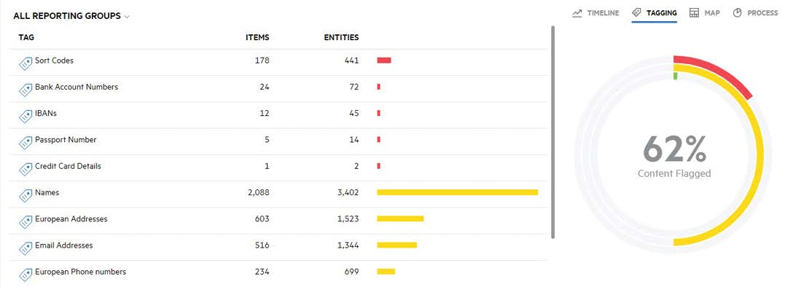
Task: Click the 24 items value for Bank Account Numbers
Action: tap(265, 87)
